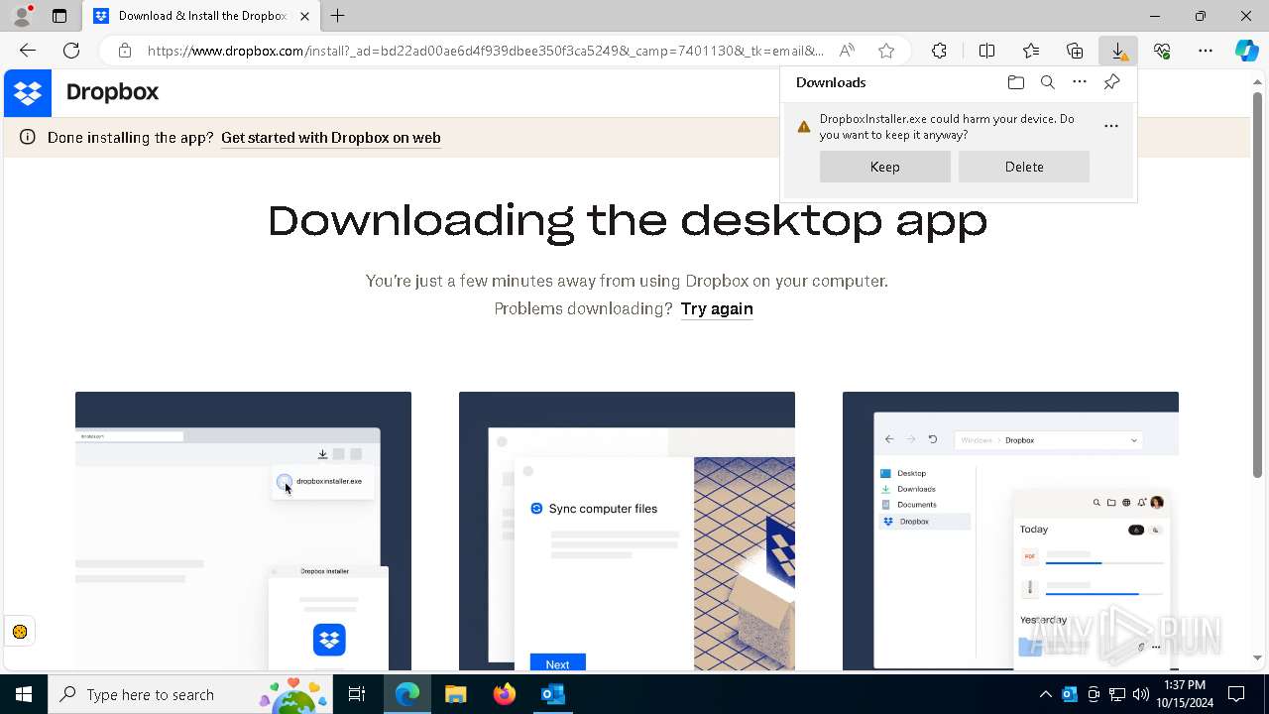Search downloads in the panel
Screen dimensions: 1269x714
point(1047,82)
